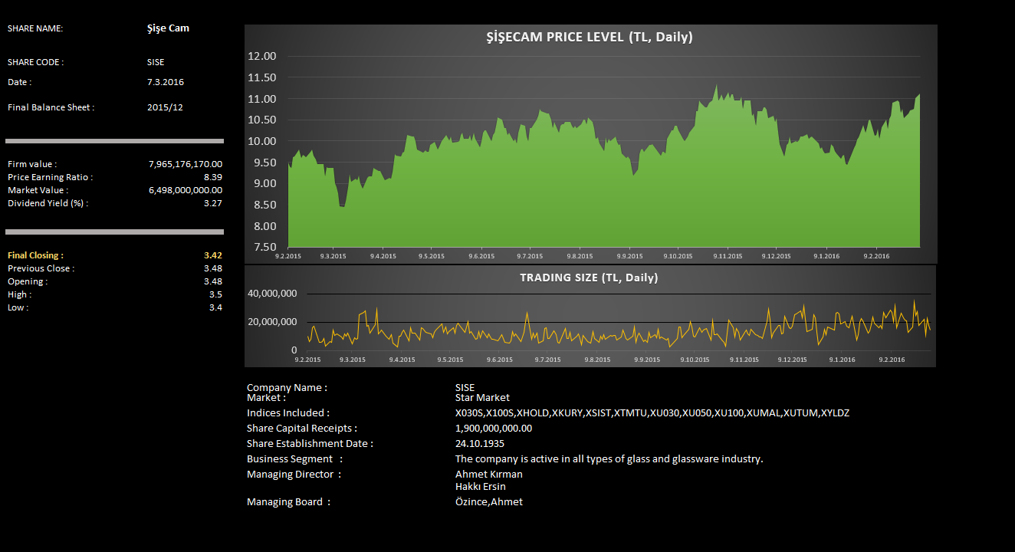Select Managing Director name Ahmet Kırman

tap(489, 475)
